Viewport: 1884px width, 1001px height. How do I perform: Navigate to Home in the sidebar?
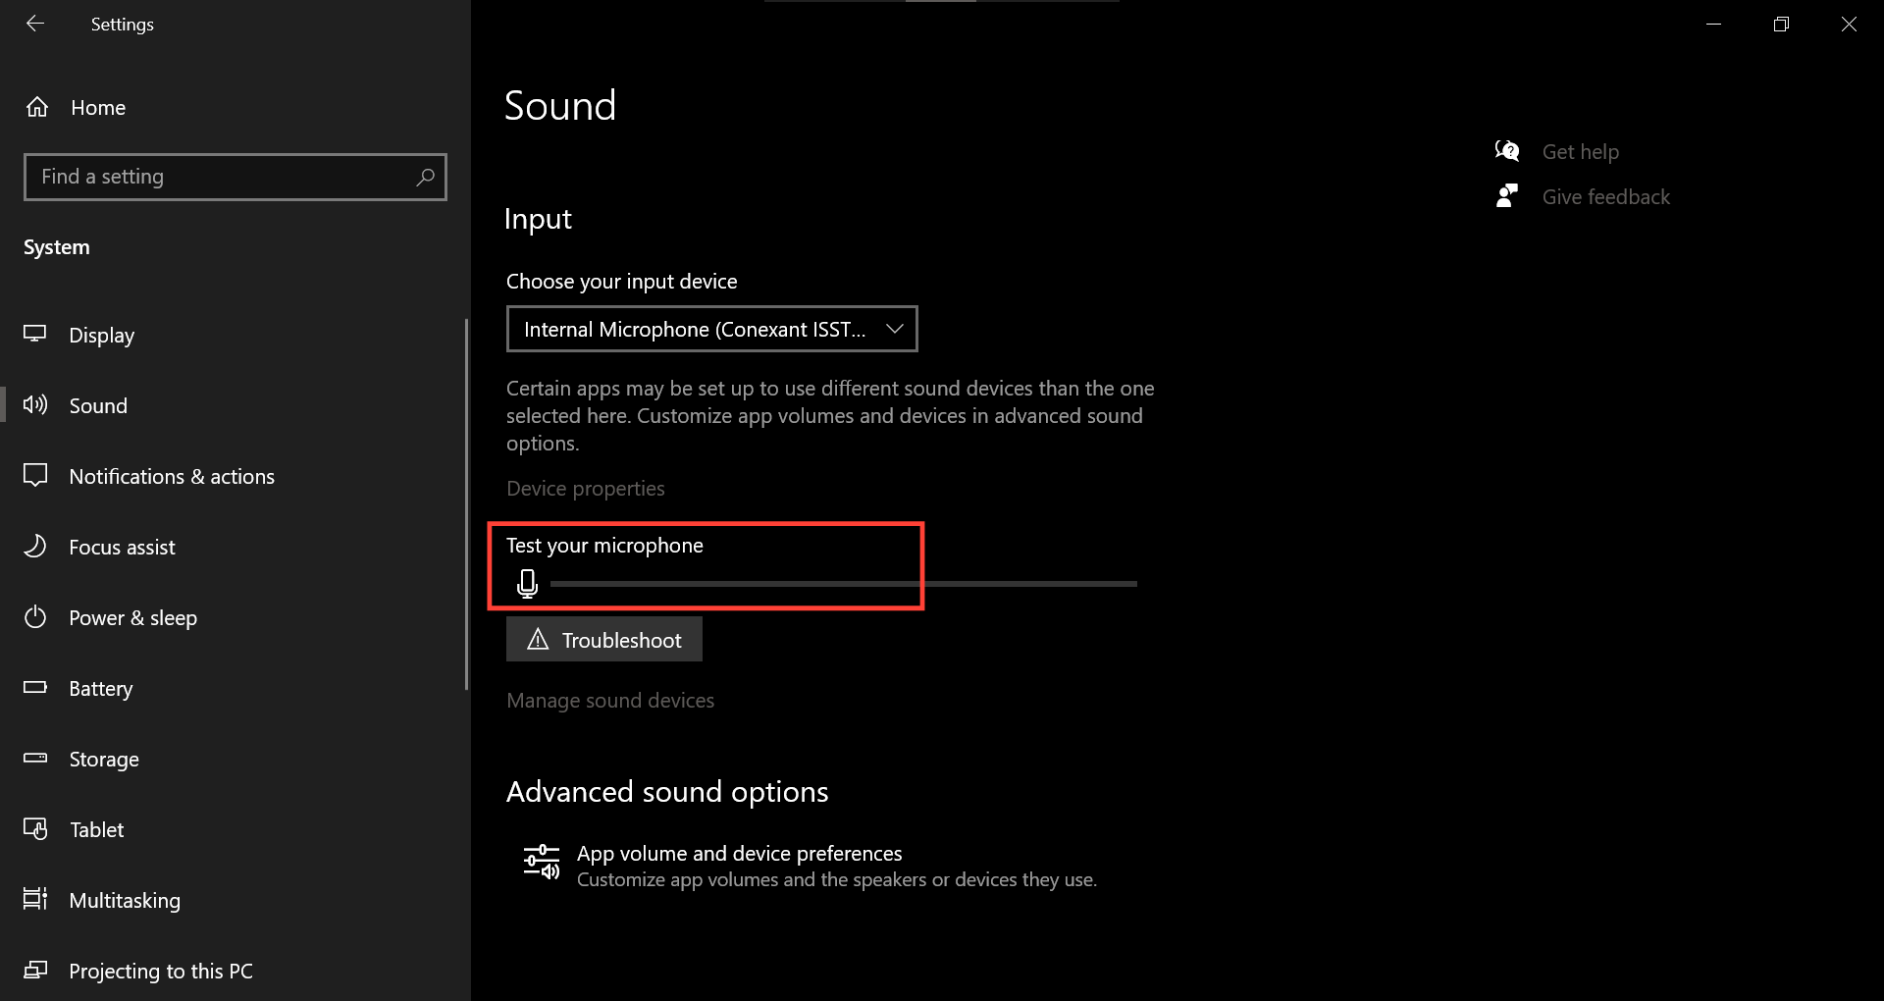(x=97, y=108)
